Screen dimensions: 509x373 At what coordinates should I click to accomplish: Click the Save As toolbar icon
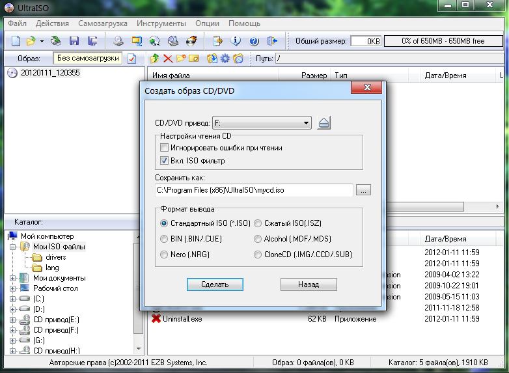92,41
